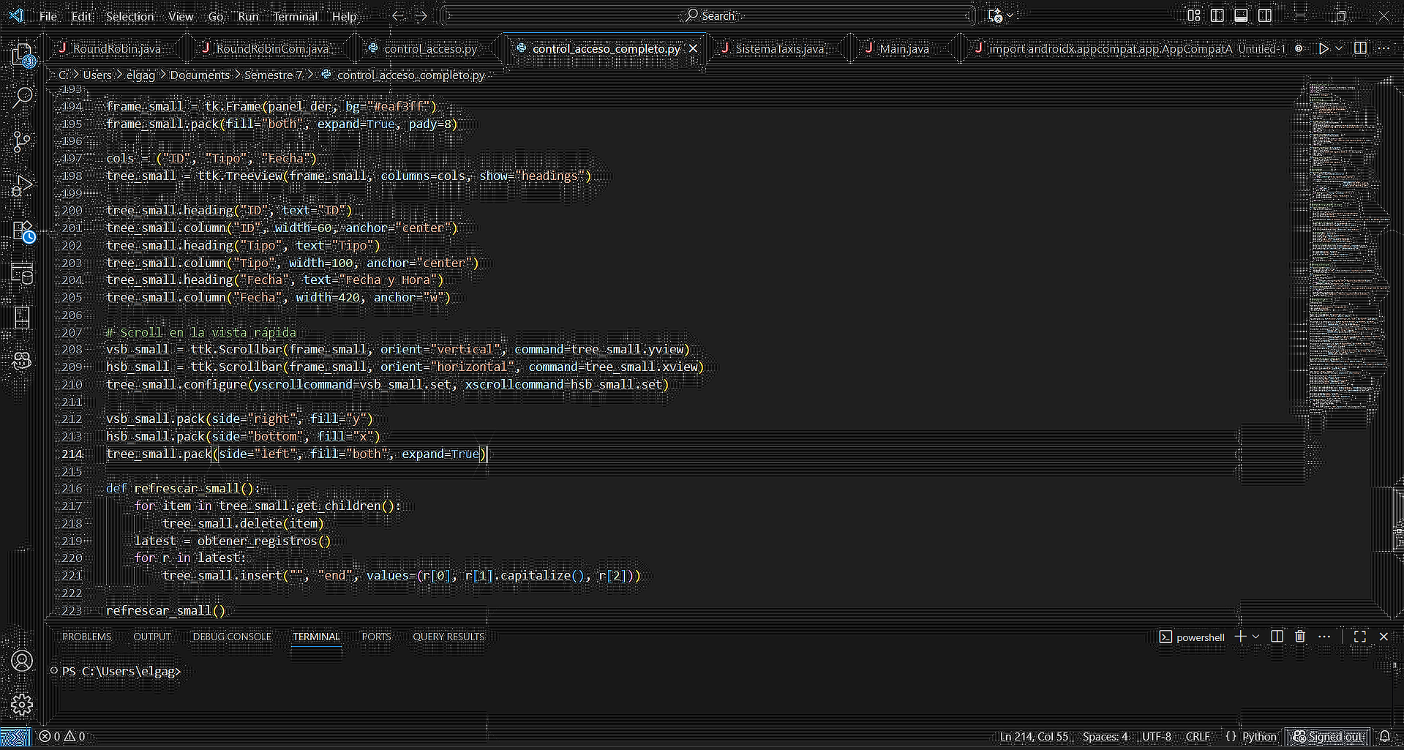Viewport: 1404px width, 750px height.
Task: Switch to the SistemaTaxis.java tab
Action: pos(779,48)
